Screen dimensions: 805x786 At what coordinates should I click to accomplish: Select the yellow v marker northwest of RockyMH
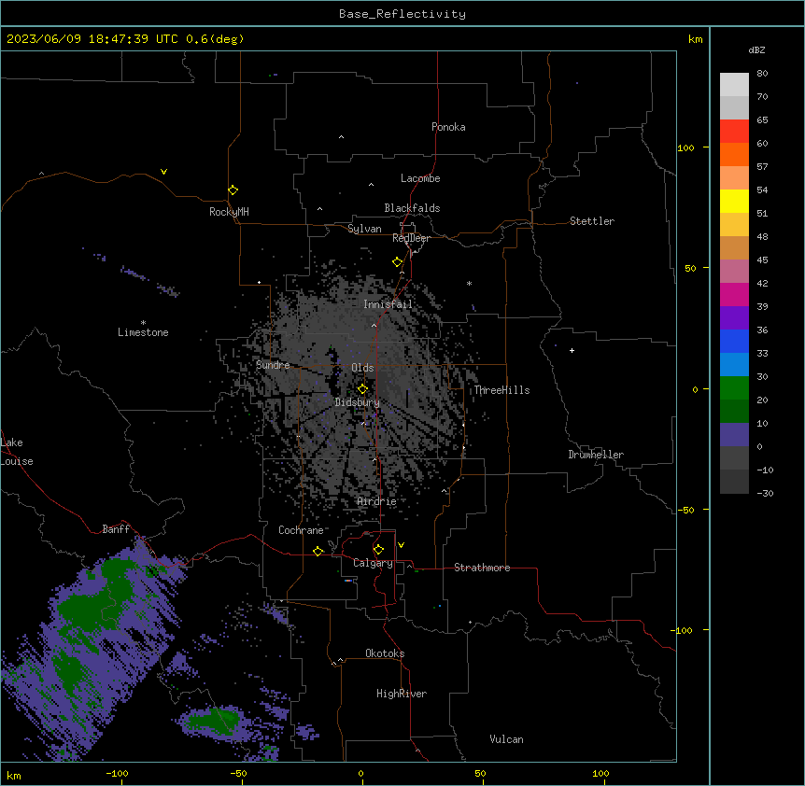163,172
